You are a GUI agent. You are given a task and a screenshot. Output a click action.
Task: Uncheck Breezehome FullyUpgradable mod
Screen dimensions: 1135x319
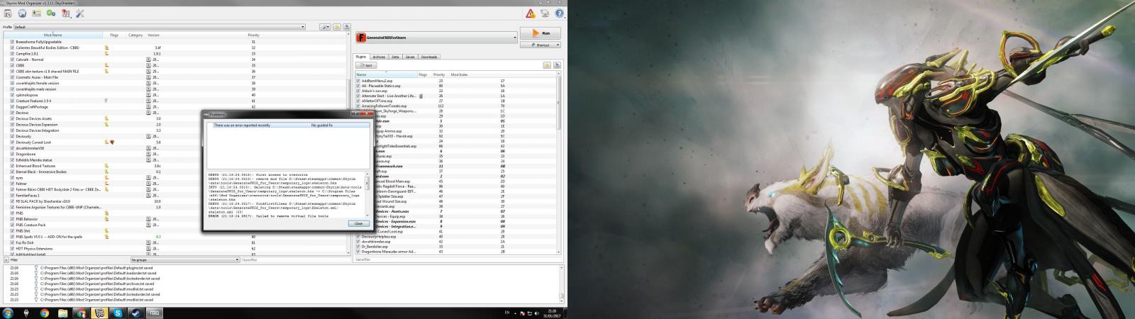(12, 42)
